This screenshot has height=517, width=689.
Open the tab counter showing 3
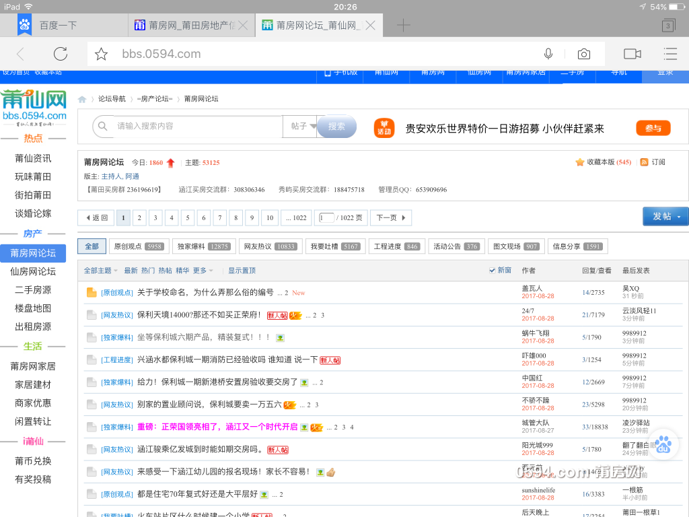pos(668,26)
